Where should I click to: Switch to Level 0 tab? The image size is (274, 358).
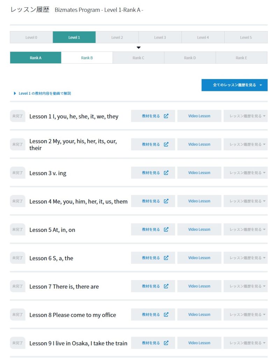click(31, 37)
